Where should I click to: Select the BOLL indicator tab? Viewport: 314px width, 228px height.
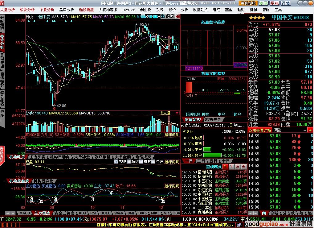tap(105, 213)
